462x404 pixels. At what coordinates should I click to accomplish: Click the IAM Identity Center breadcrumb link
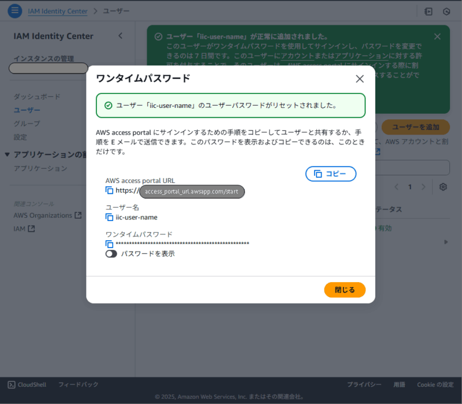coord(58,11)
